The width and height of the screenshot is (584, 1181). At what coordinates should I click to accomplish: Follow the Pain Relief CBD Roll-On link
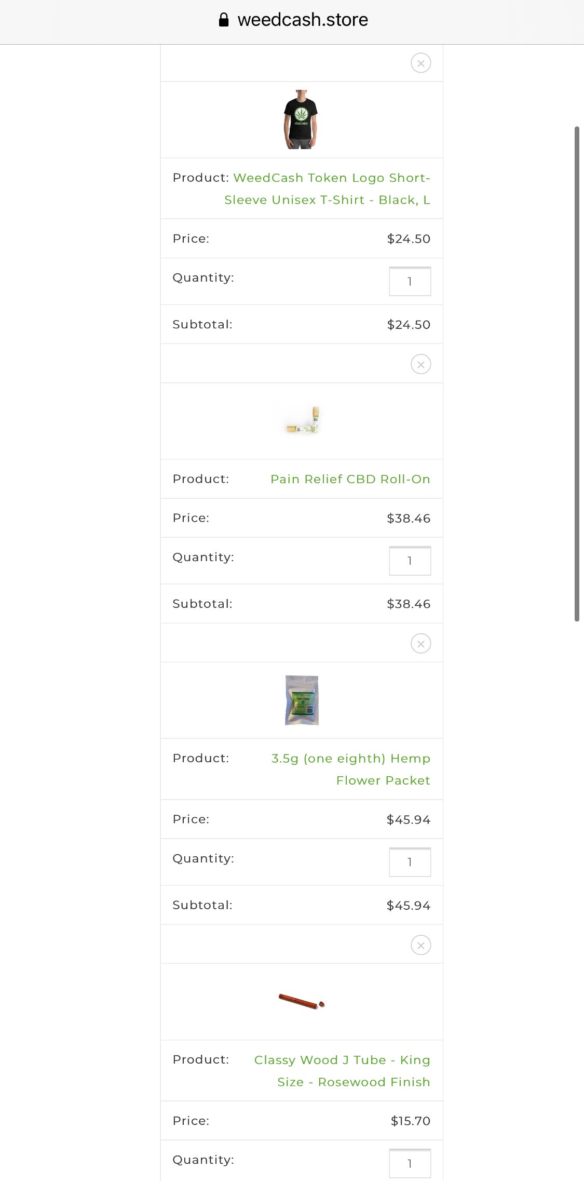coord(350,479)
